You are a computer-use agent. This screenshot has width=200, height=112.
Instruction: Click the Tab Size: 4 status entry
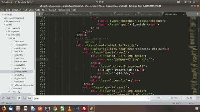tap(177, 103)
